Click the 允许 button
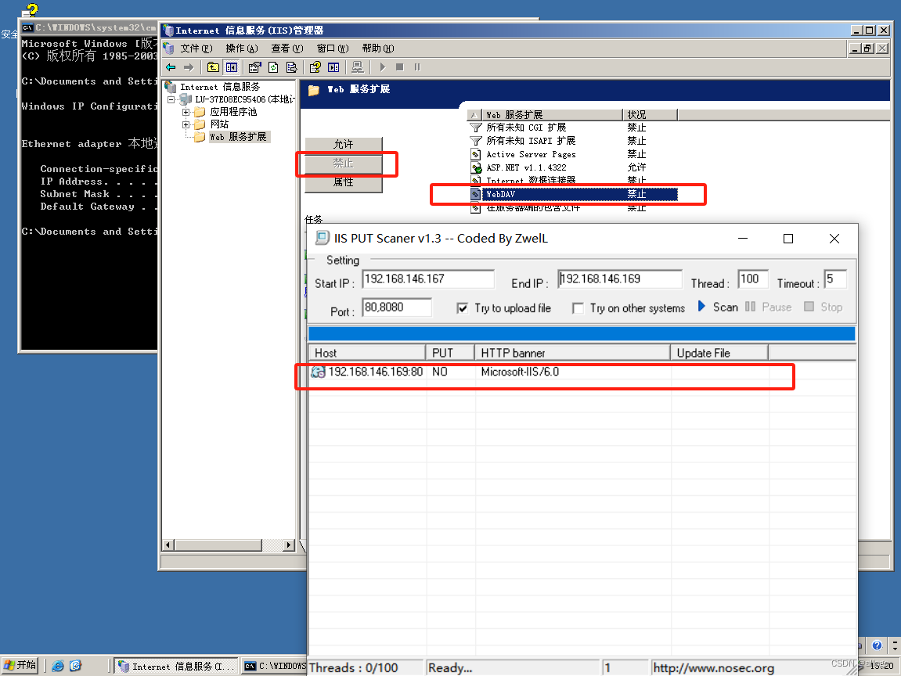The image size is (901, 676). (x=344, y=145)
